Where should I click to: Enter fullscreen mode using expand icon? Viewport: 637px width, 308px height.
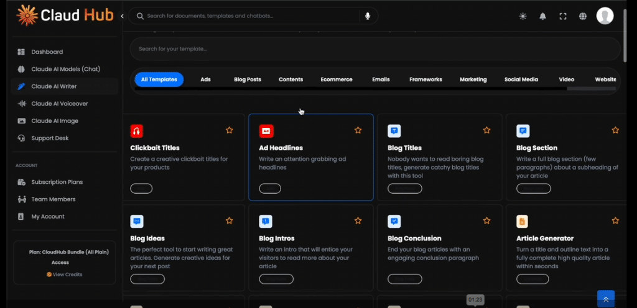point(563,16)
